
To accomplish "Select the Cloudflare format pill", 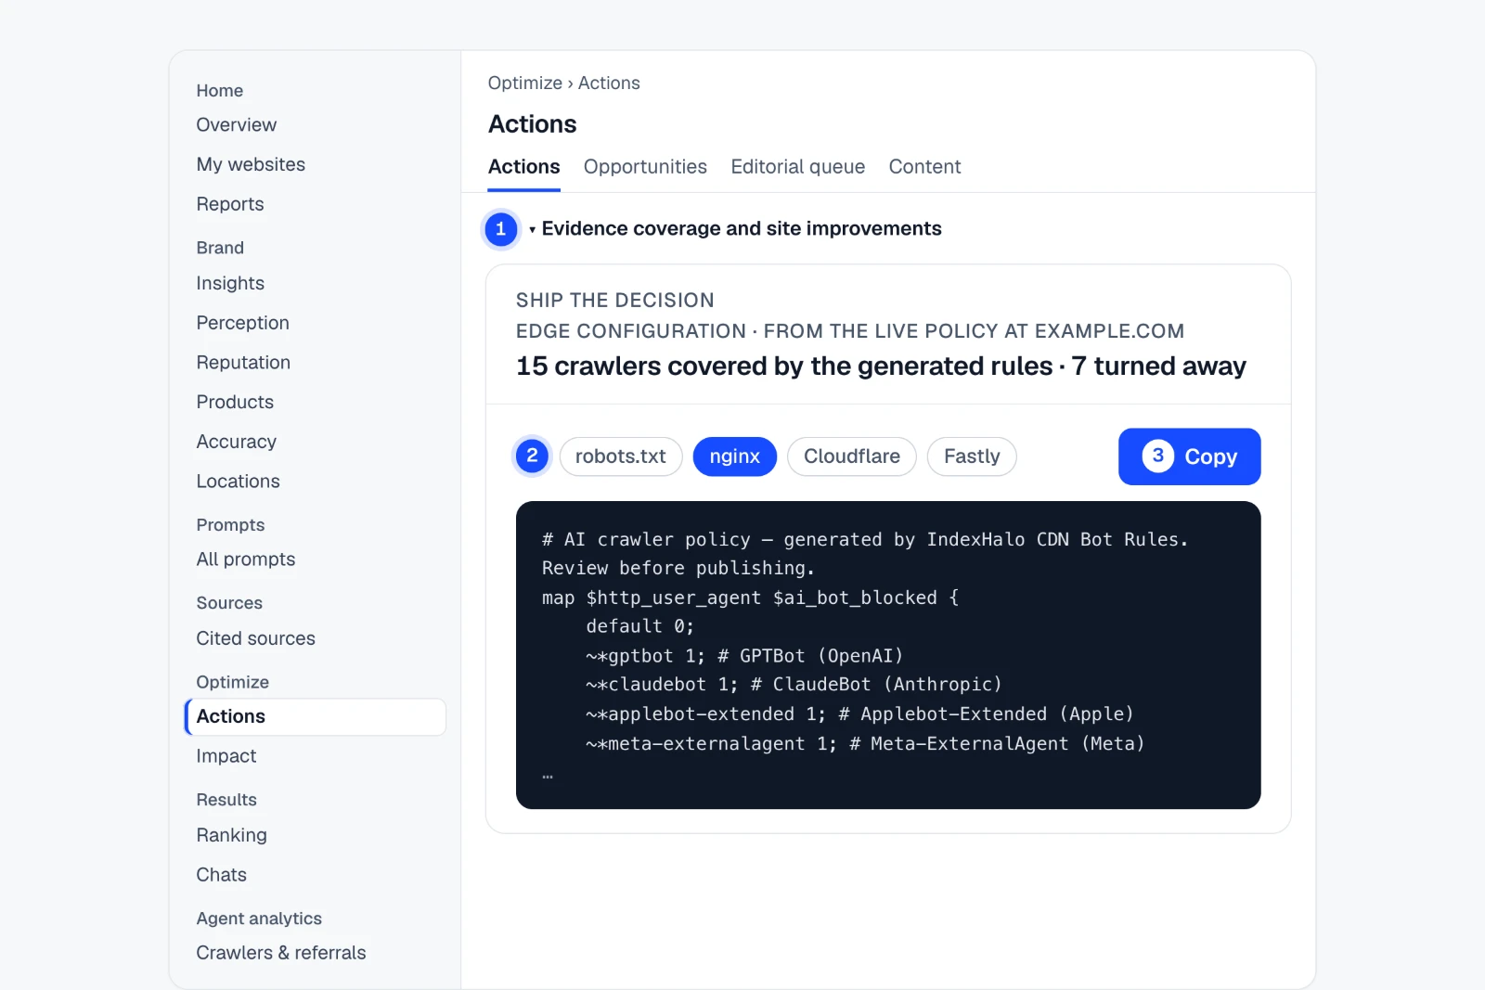I will coord(851,456).
